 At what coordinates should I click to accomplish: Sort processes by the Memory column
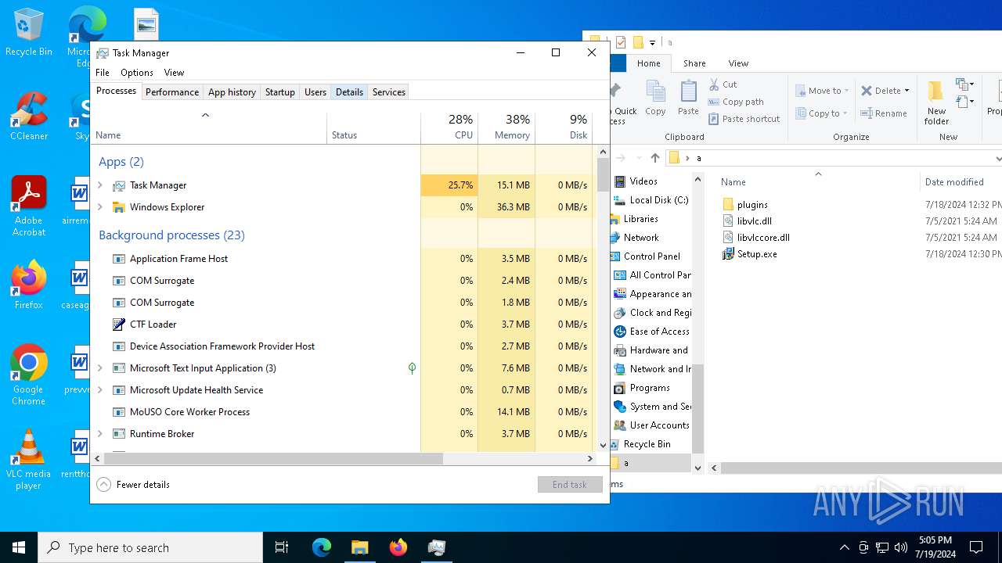pyautogui.click(x=506, y=127)
